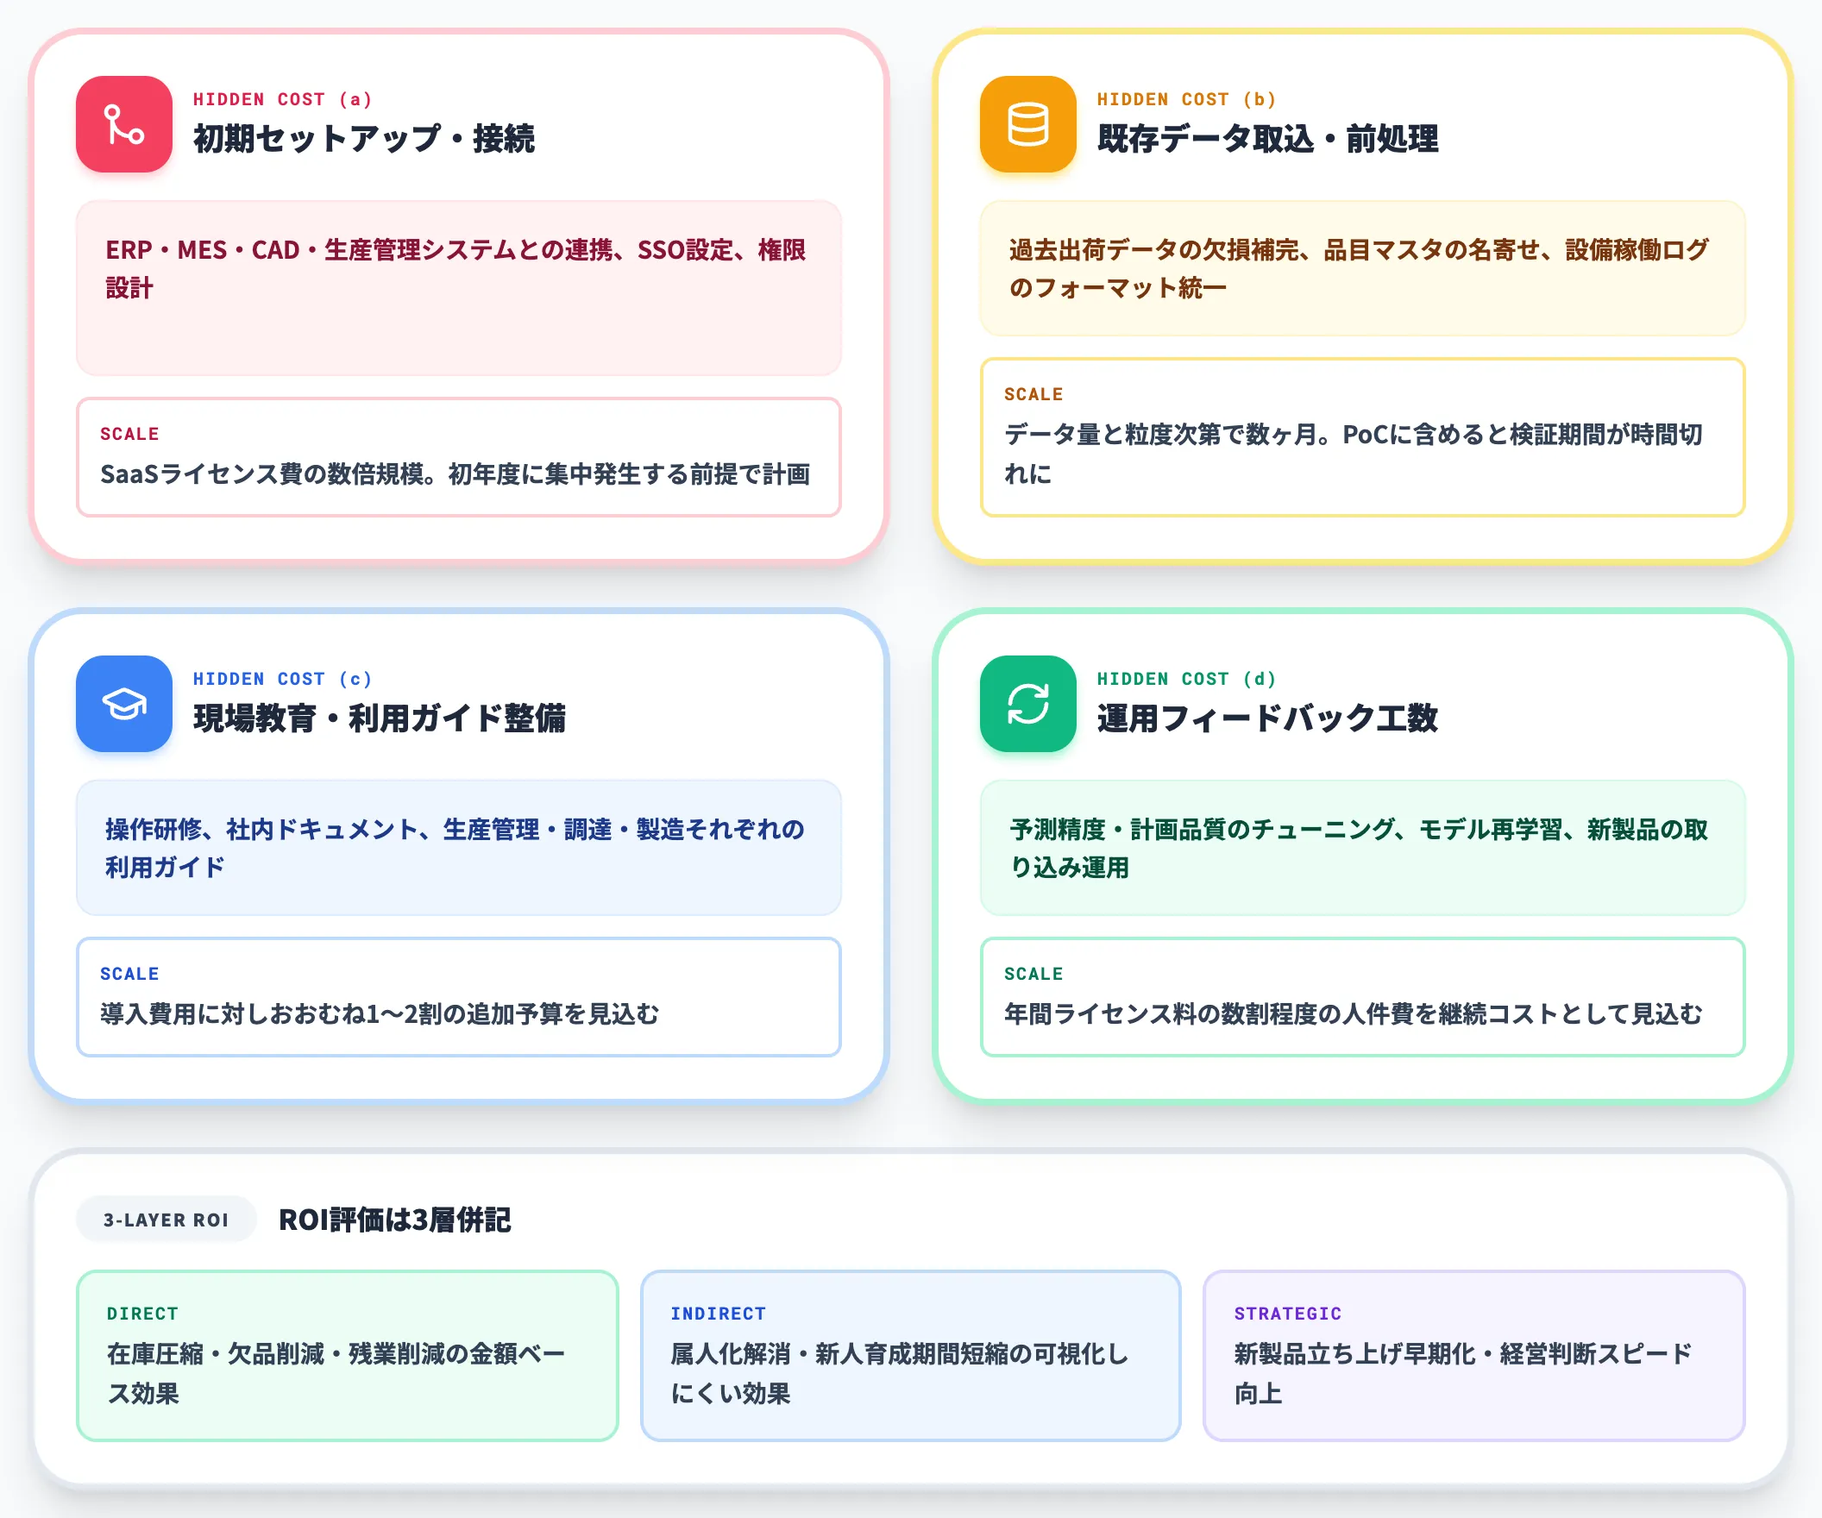Click the heading 現場教育・利用ガイド整備
This screenshot has width=1822, height=1518.
(x=379, y=718)
